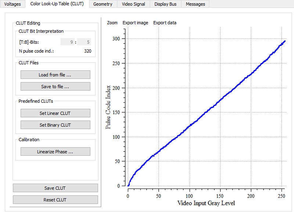Image resolution: width=294 pixels, height=214 pixels.
Task: Click the T-bits field showing 9
Action: 68,42
